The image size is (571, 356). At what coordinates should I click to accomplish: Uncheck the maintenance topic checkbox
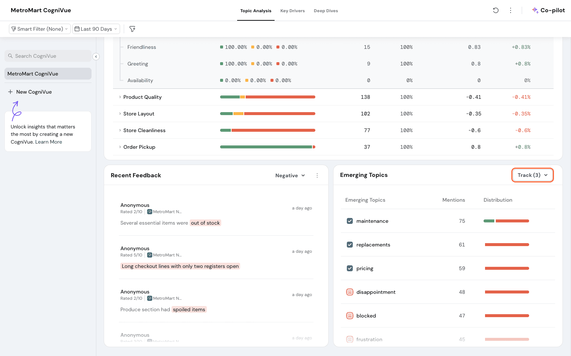pyautogui.click(x=349, y=221)
